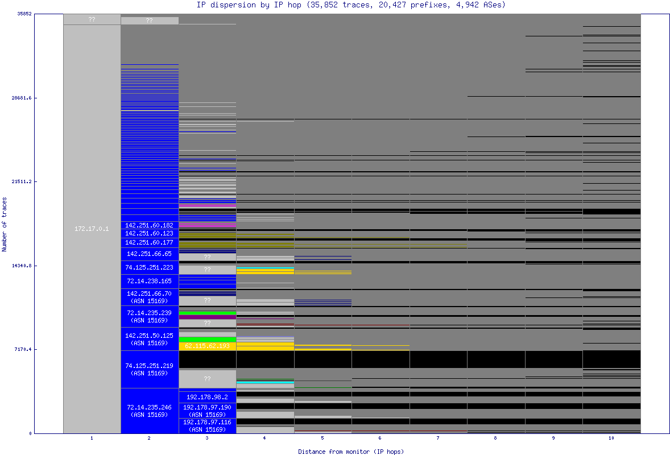
Task: Click the 74.125.251.219 ASN 15169 block
Action: [150, 369]
